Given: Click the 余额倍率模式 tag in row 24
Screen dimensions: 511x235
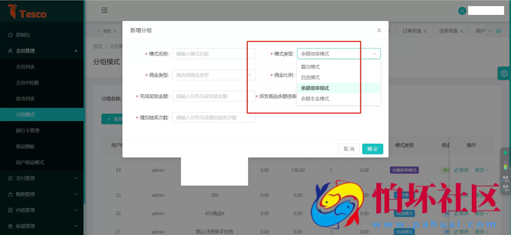Looking at the screenshot, I should 404,170.
